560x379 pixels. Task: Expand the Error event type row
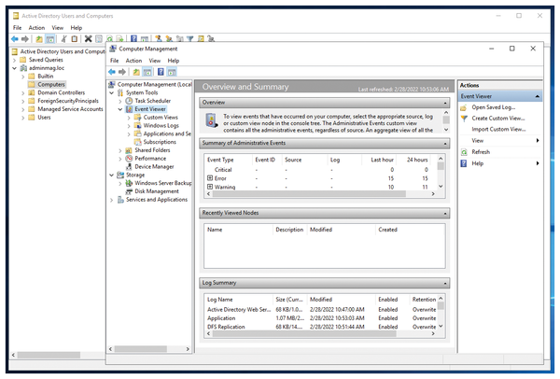[210, 178]
